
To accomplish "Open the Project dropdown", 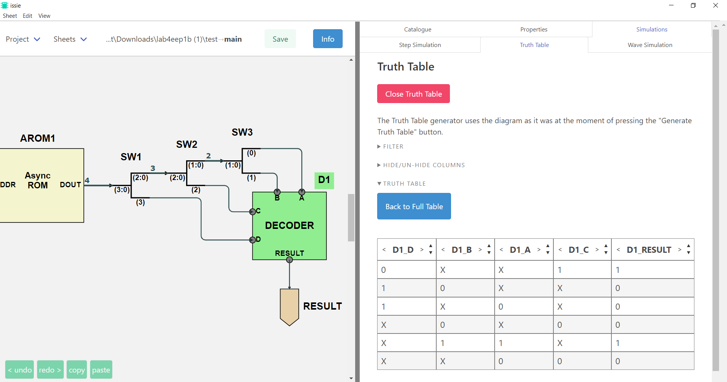I will 23,39.
